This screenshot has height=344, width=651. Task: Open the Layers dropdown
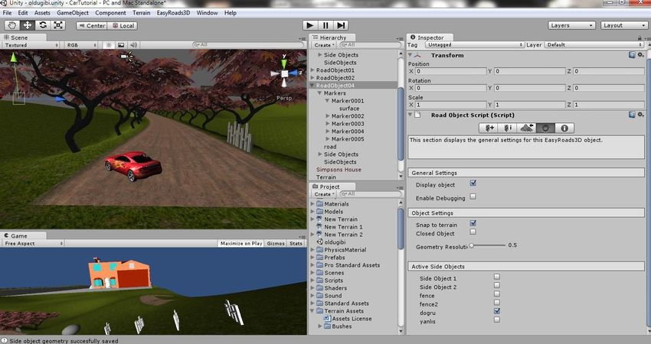(571, 25)
